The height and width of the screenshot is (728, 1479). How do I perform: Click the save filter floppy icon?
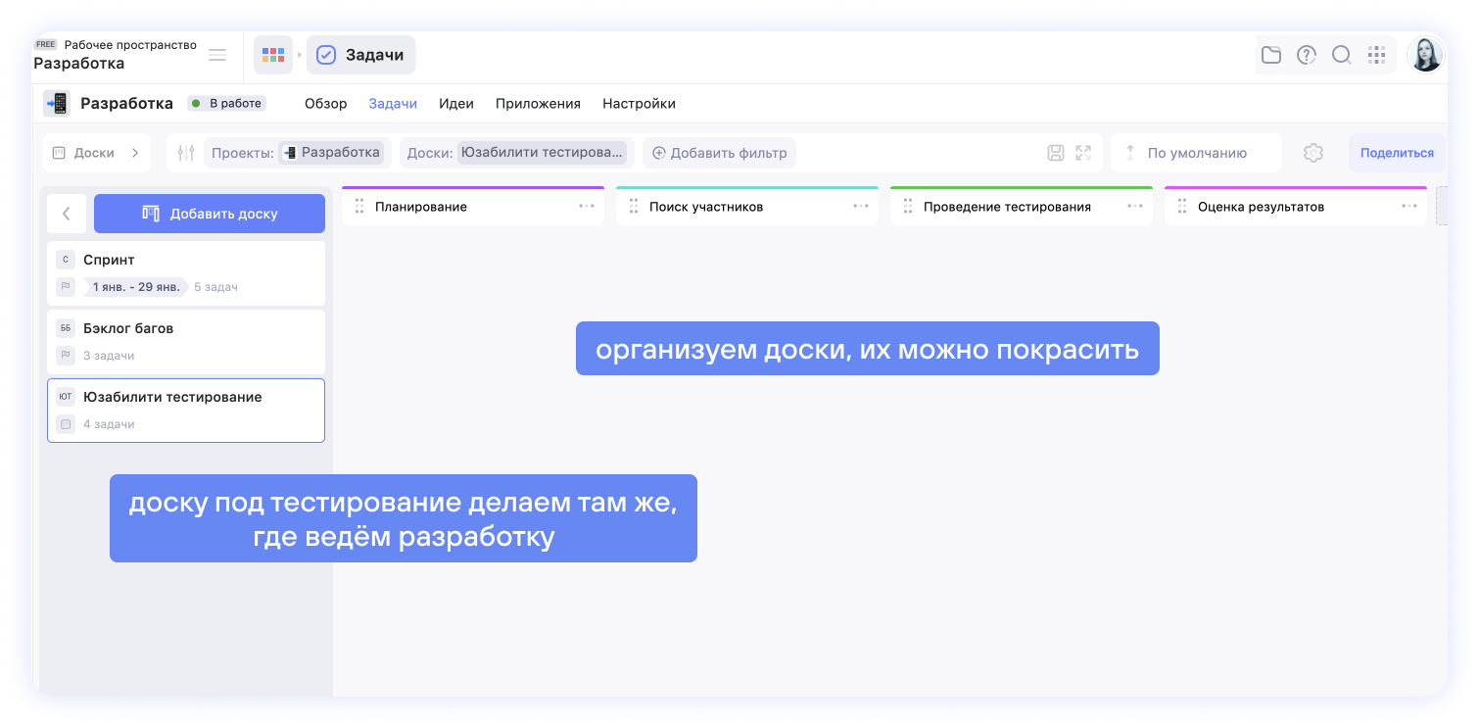pos(1056,153)
